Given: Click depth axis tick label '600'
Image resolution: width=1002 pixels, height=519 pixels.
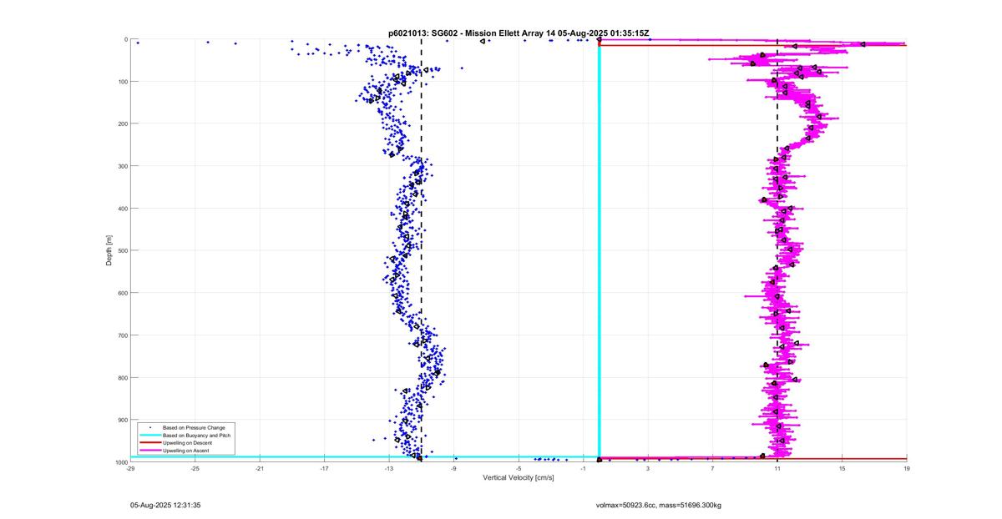Looking at the screenshot, I should (x=122, y=293).
